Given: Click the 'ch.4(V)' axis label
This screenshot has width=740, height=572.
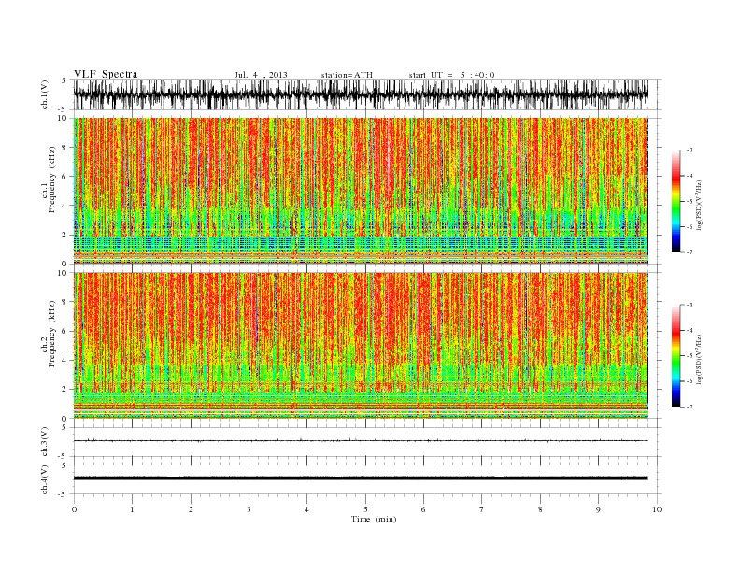Looking at the screenshot, I should point(45,480).
